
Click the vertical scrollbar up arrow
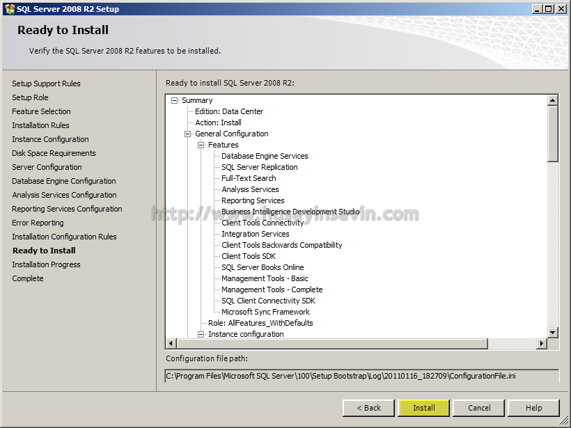[x=552, y=100]
